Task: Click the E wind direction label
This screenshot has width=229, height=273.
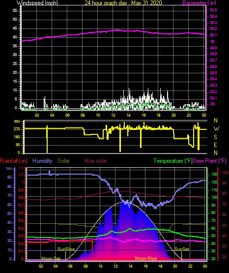Action: point(215,145)
